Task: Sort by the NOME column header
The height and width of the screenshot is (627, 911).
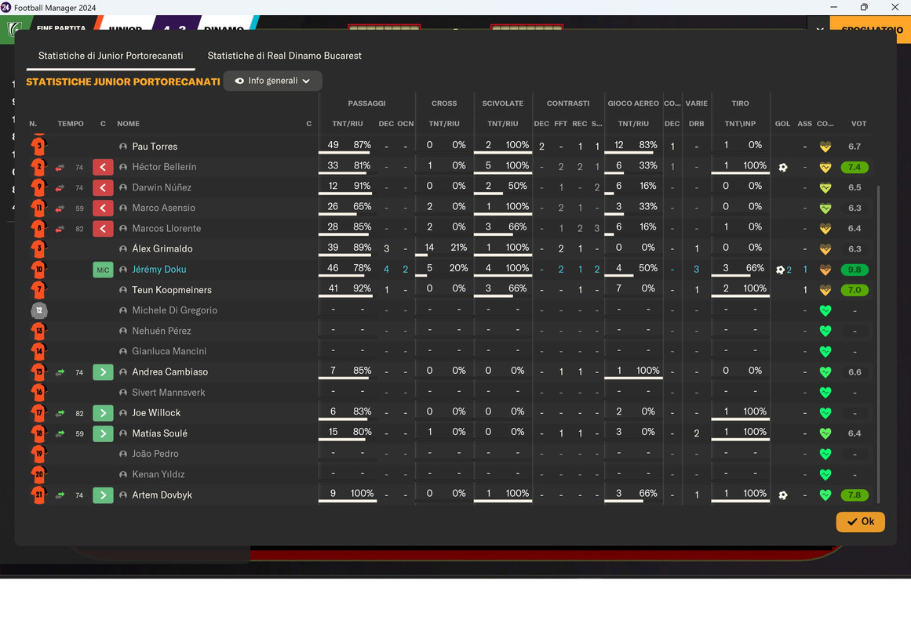Action: [128, 124]
